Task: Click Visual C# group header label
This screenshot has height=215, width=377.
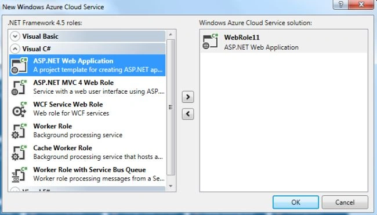Action: [x=37, y=49]
